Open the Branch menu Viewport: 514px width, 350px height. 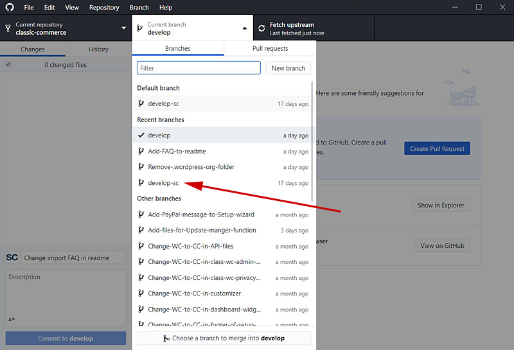coord(139,7)
